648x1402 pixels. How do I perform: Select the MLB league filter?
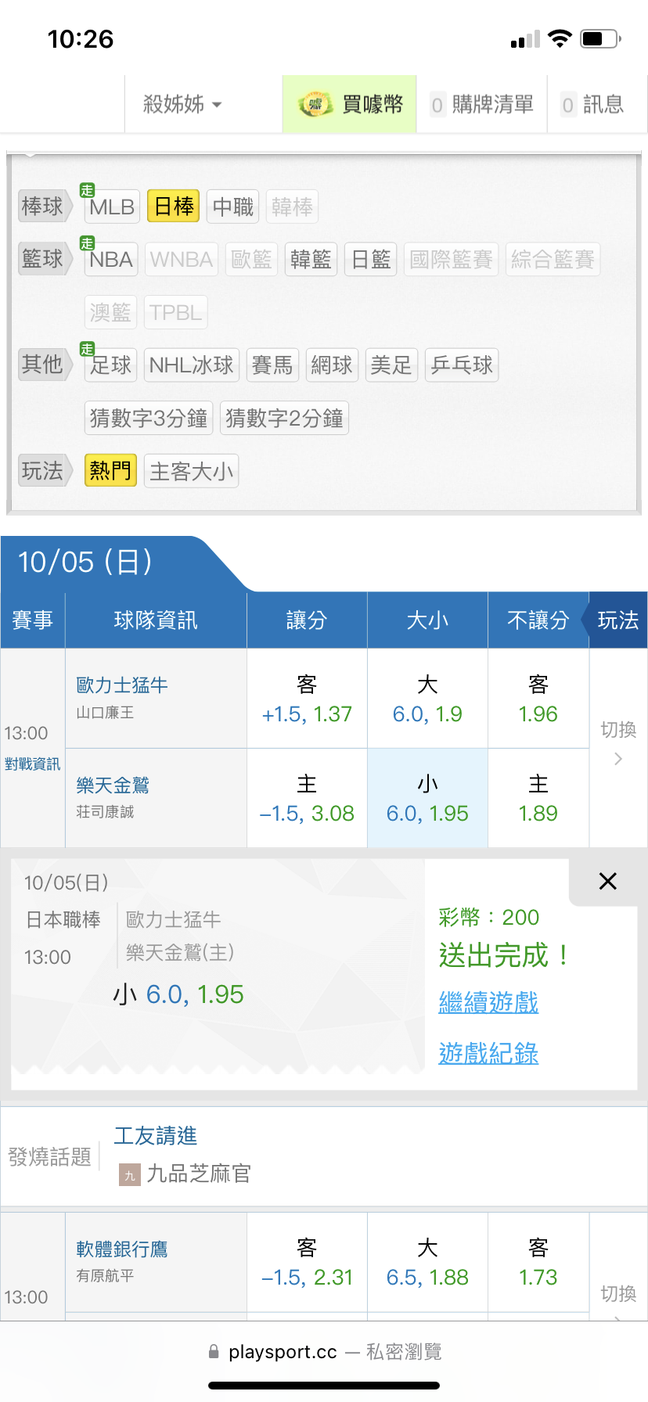112,207
